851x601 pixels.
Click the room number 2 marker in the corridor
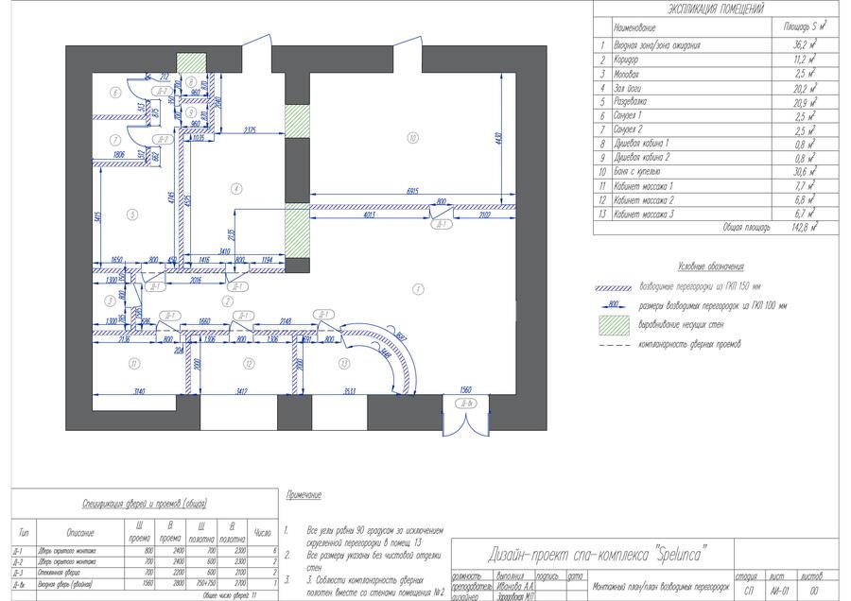[x=228, y=301]
